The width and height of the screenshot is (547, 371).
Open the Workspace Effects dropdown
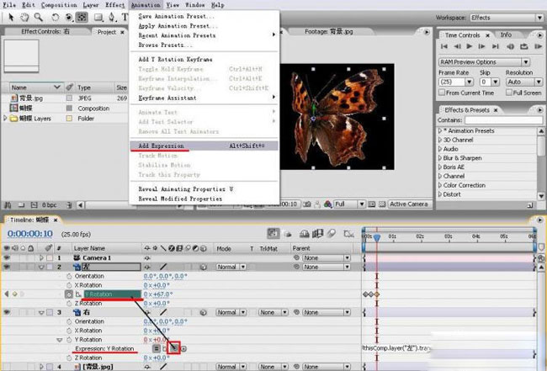(506, 18)
